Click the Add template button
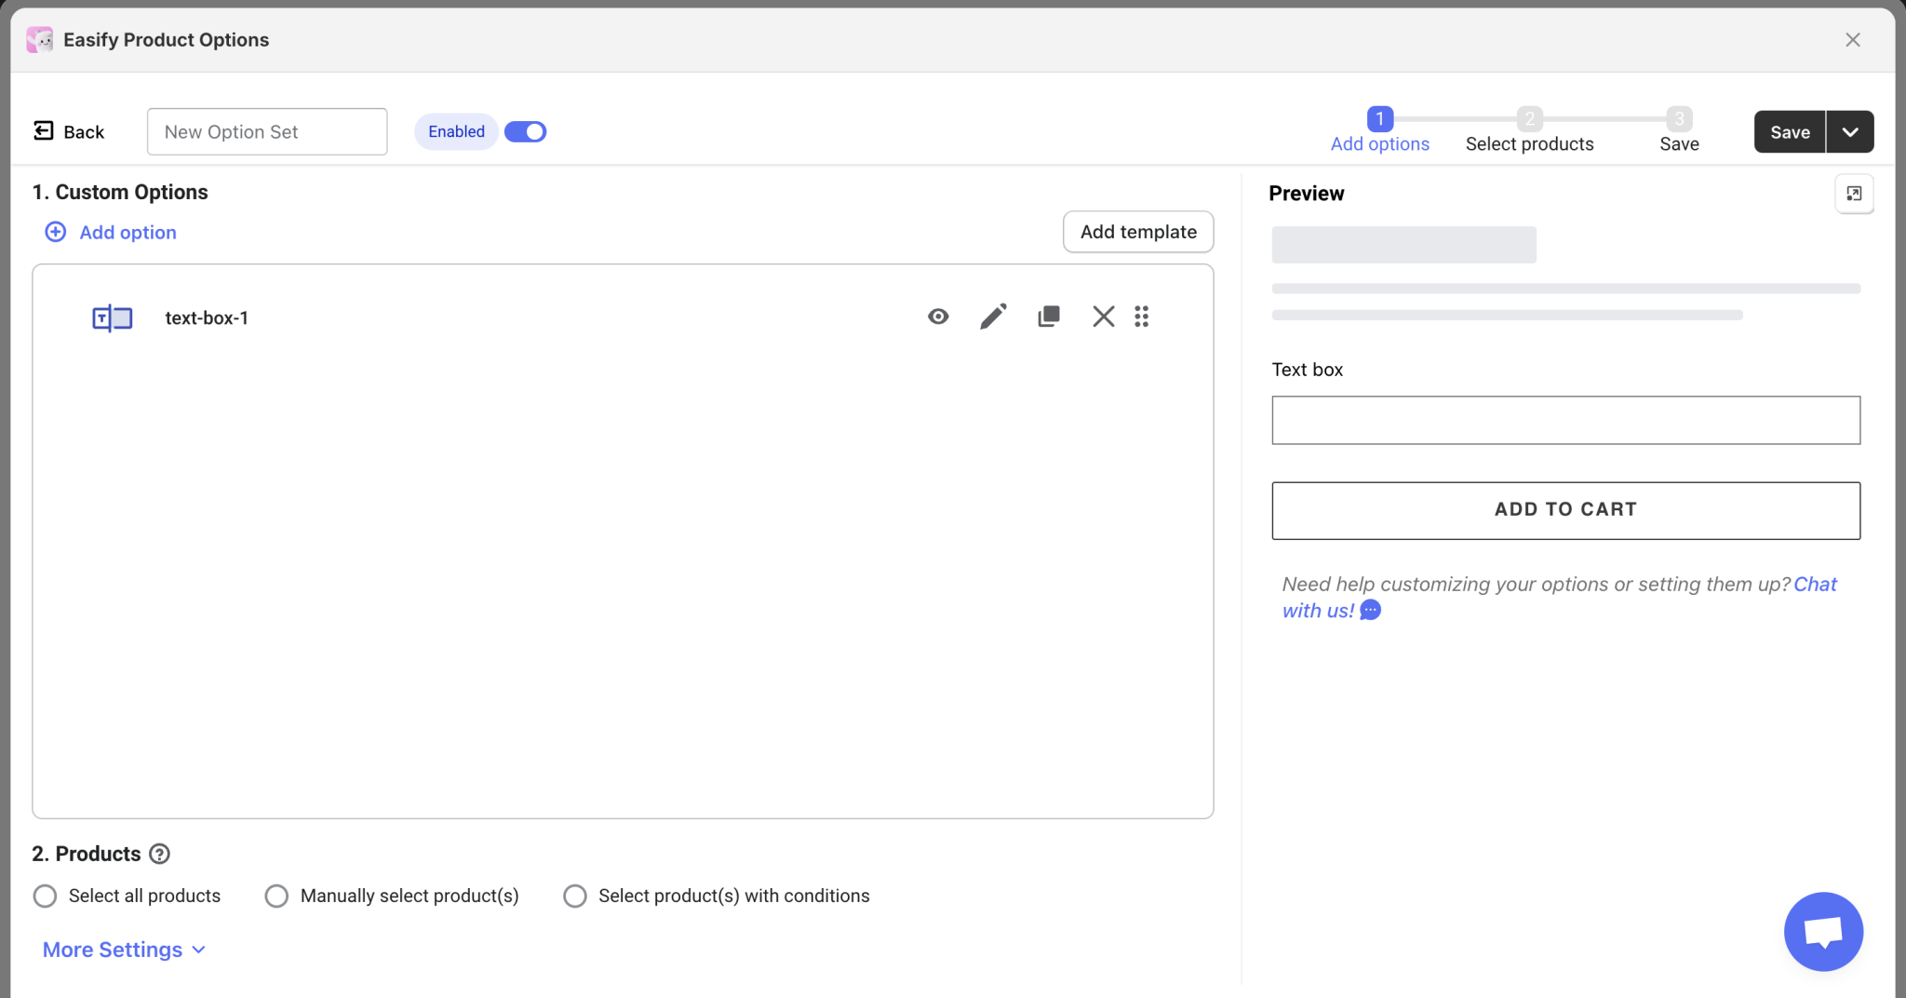Image resolution: width=1906 pixels, height=998 pixels. (x=1138, y=232)
